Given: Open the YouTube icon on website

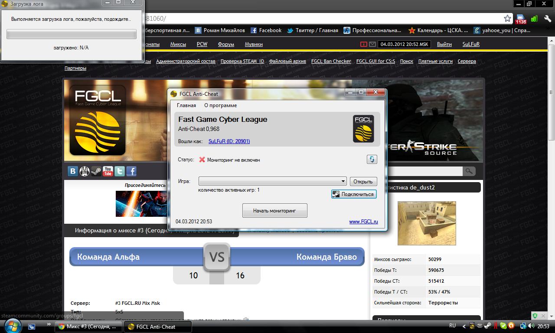Looking at the screenshot, I should coord(108,171).
